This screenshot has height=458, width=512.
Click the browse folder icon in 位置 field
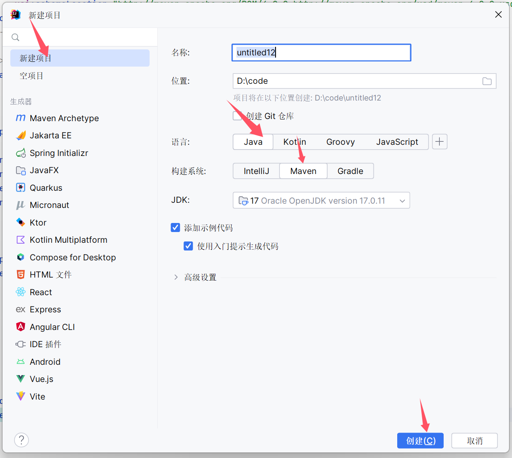pyautogui.click(x=487, y=81)
